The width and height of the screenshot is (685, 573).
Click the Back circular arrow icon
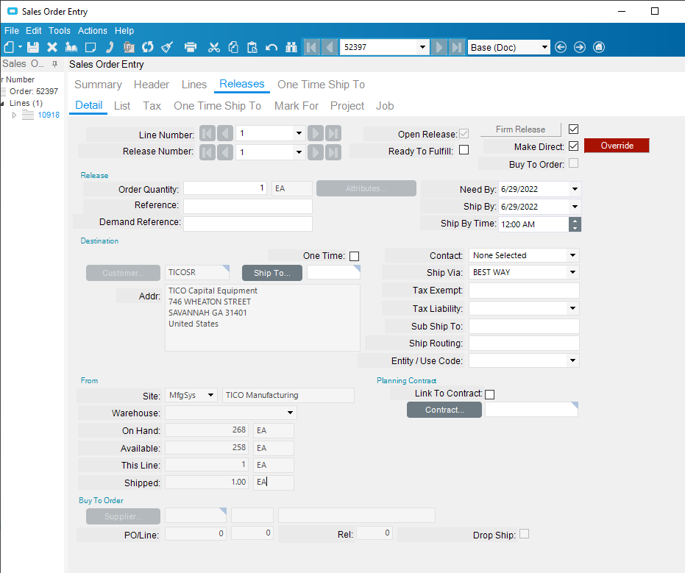(x=561, y=47)
